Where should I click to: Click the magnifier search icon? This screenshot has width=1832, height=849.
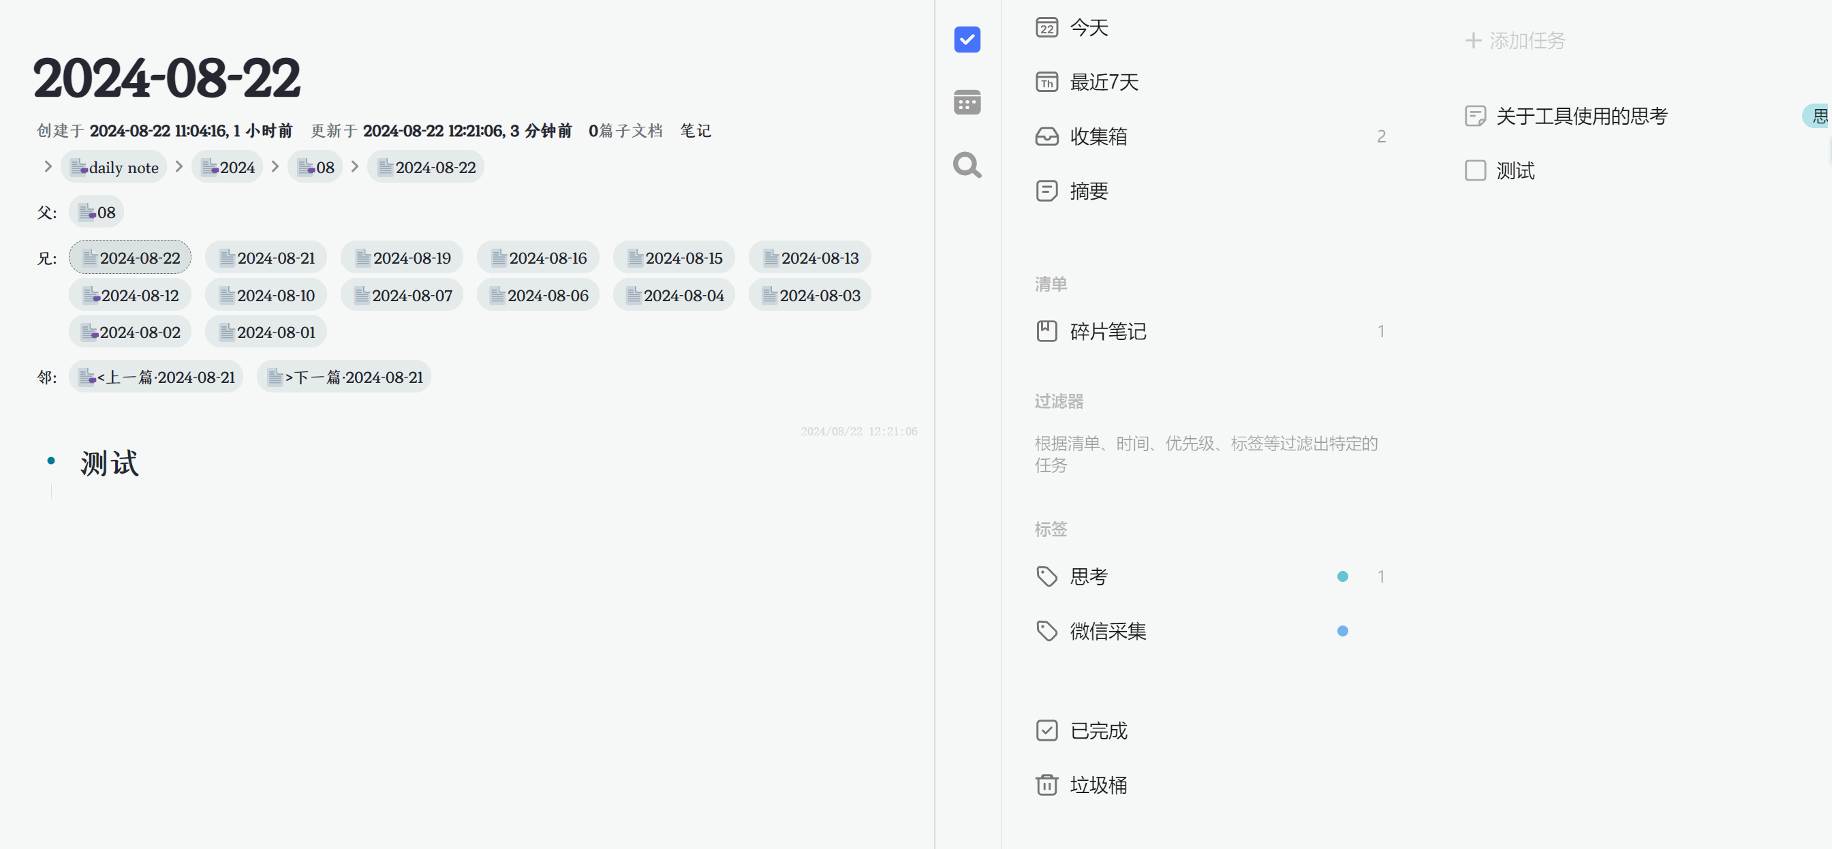pyautogui.click(x=967, y=165)
